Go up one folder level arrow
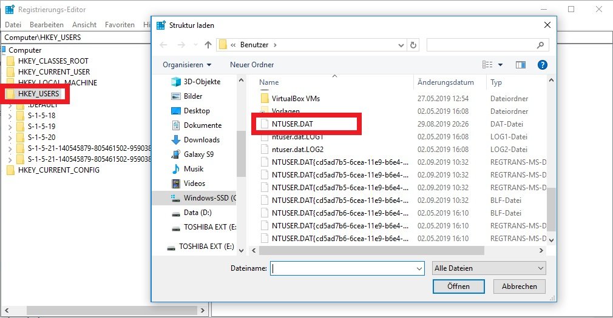The height and width of the screenshot is (318, 613). 208,45
